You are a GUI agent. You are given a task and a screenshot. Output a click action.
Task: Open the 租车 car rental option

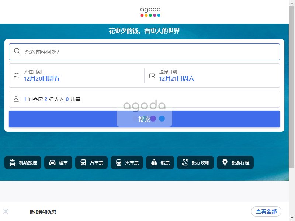(x=58, y=162)
